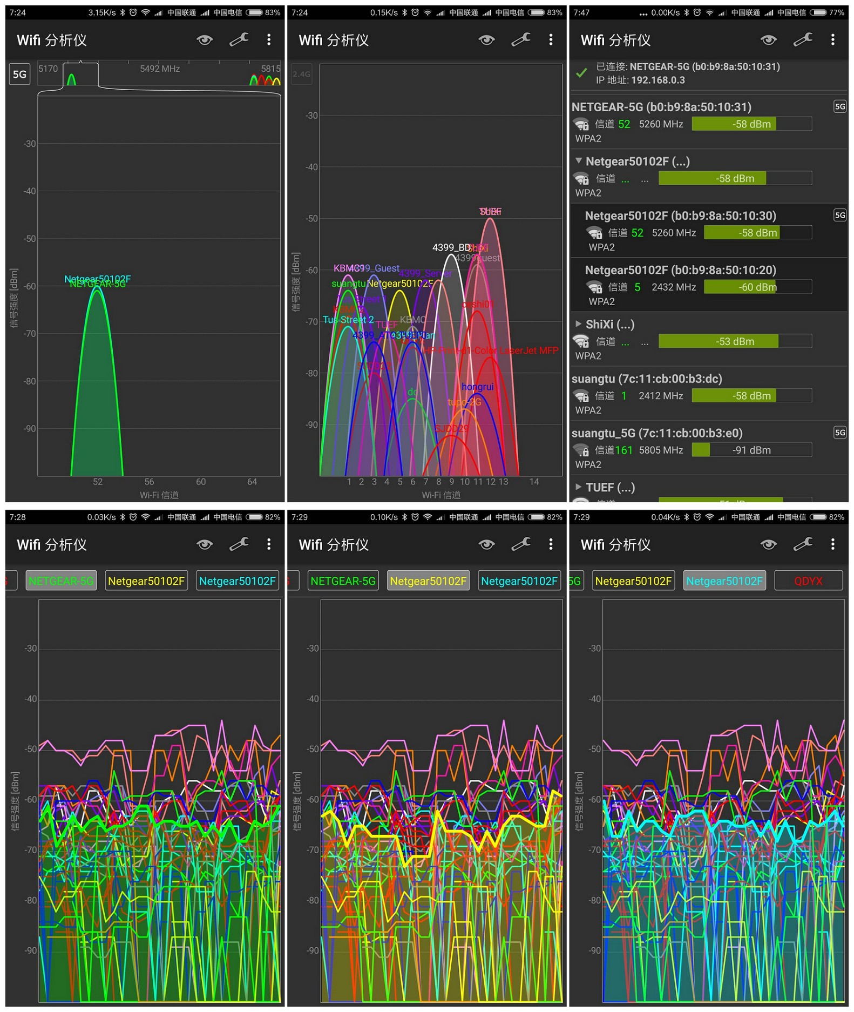This screenshot has width=854, height=1012.
Task: Click the Tus-Street 2 label on 2.4G graph
Action: (x=348, y=320)
